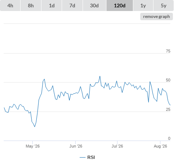Screen dimensions: 174x167
Task: Click the RSI peak in mid June
Action: pos(100,76)
